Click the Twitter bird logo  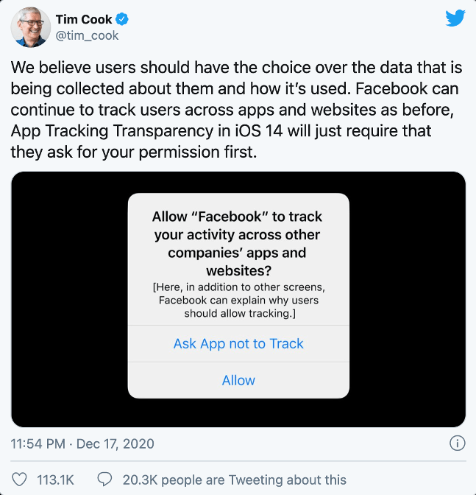click(x=455, y=19)
